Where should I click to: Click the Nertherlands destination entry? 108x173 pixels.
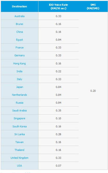(x=19, y=95)
